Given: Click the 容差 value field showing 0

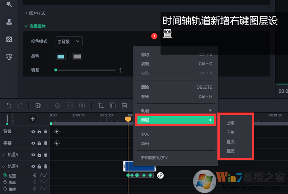Looking at the screenshot, I should [120, 70].
